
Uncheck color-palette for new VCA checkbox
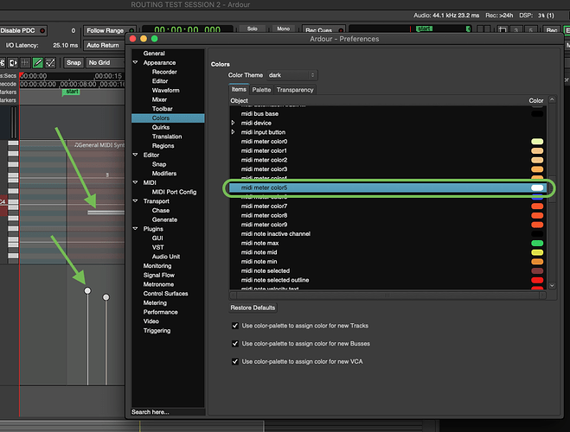236,361
